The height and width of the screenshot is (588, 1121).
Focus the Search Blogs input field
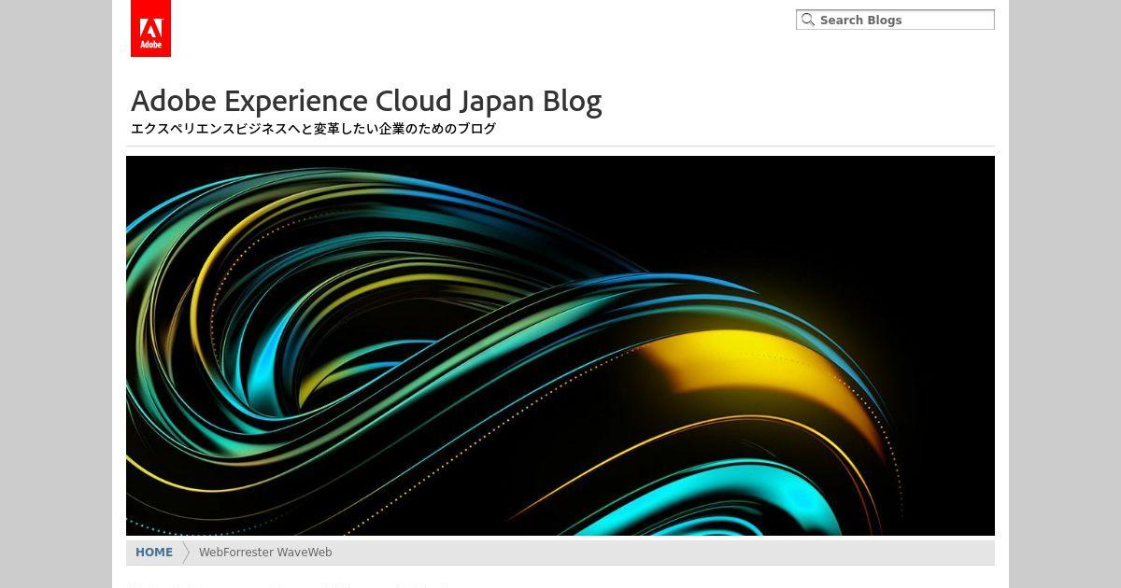click(x=895, y=20)
